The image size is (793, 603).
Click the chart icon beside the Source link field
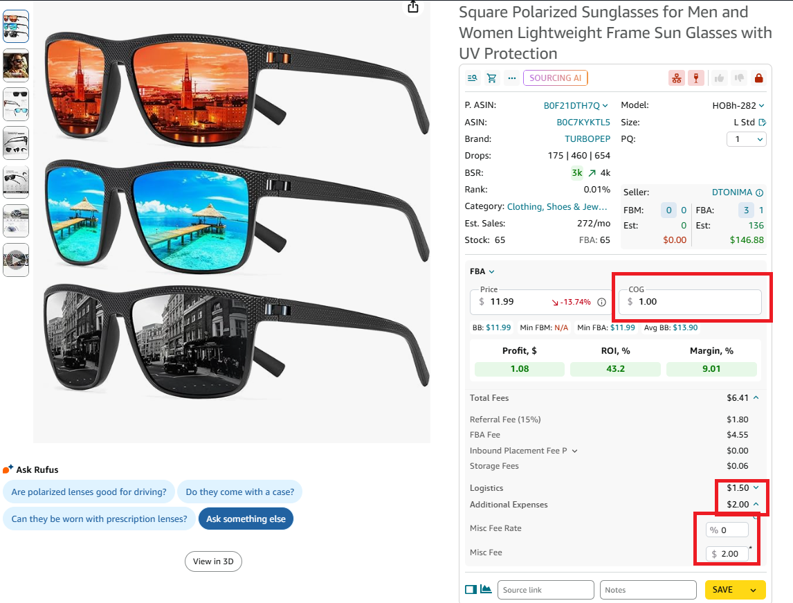click(484, 589)
